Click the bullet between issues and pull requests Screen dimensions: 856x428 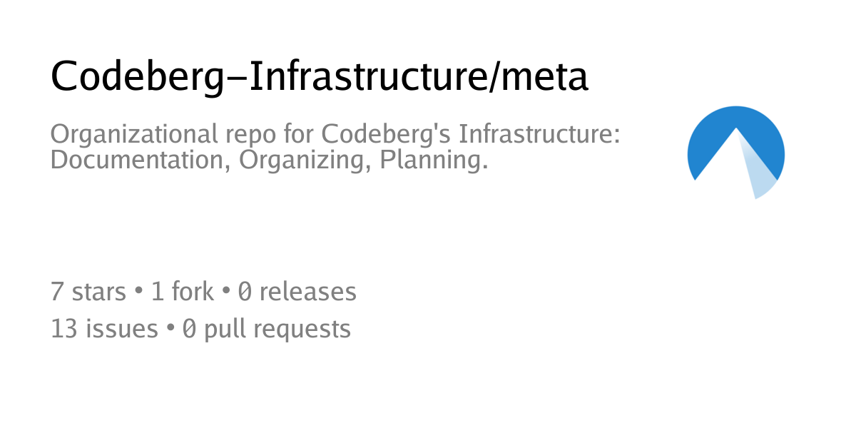click(170, 330)
